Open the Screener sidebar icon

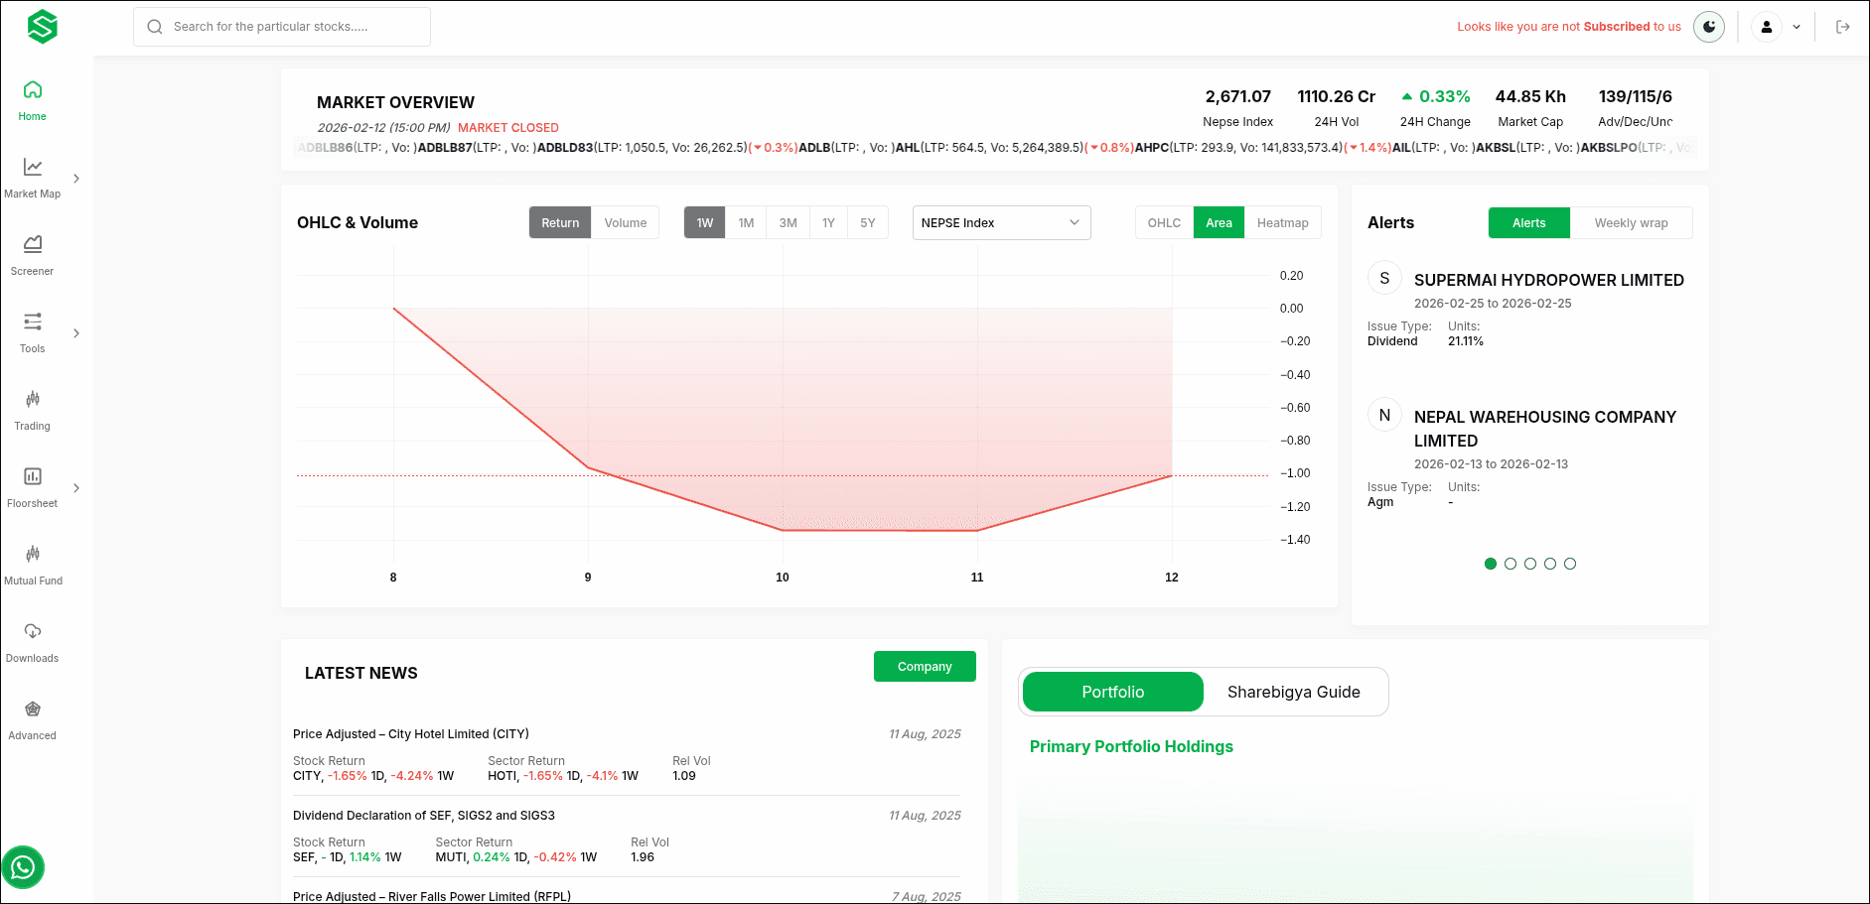pos(33,244)
